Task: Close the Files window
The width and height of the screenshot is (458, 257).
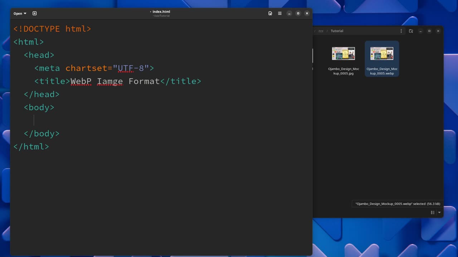Action: point(438,31)
